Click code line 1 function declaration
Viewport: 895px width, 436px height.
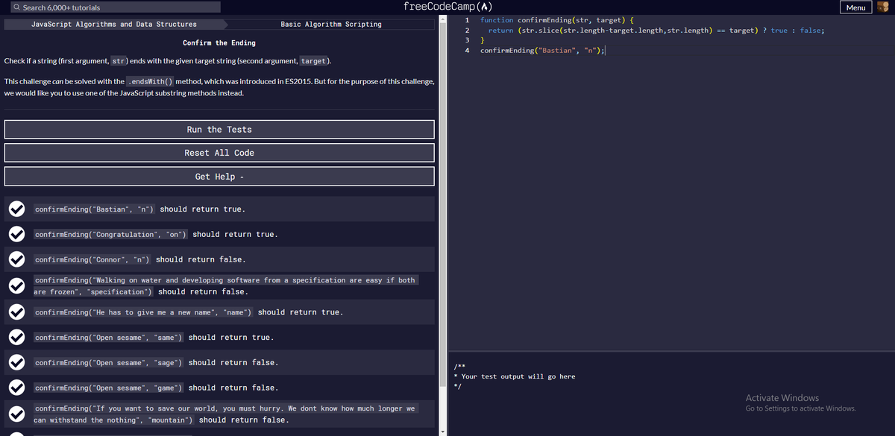[556, 20]
